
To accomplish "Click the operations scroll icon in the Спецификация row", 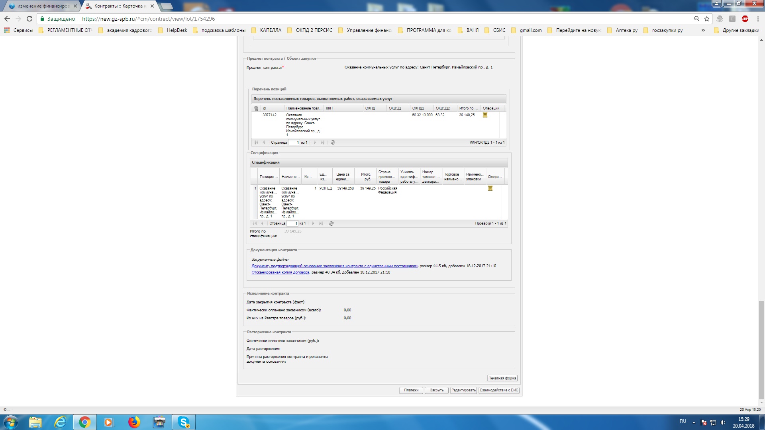I will [x=490, y=188].
